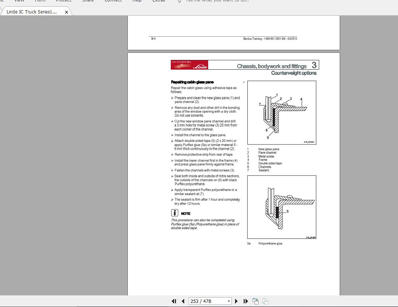Image resolution: width=398 pixels, height=307 pixels.
Task: Click 'Metal screw.' legend entry
Action: click(x=266, y=156)
